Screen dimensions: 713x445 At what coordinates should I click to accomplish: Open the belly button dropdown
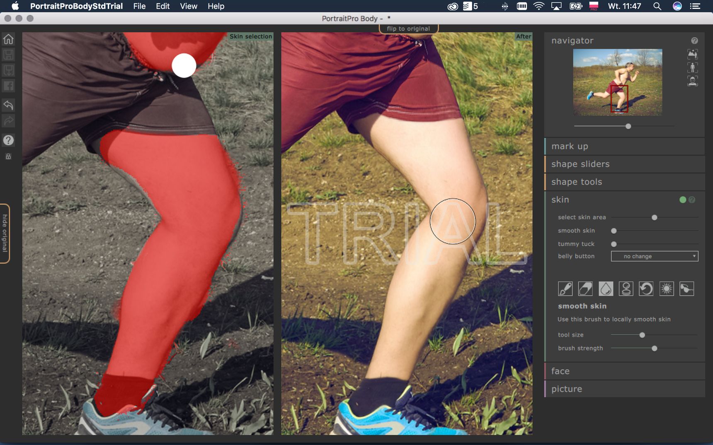(x=655, y=256)
